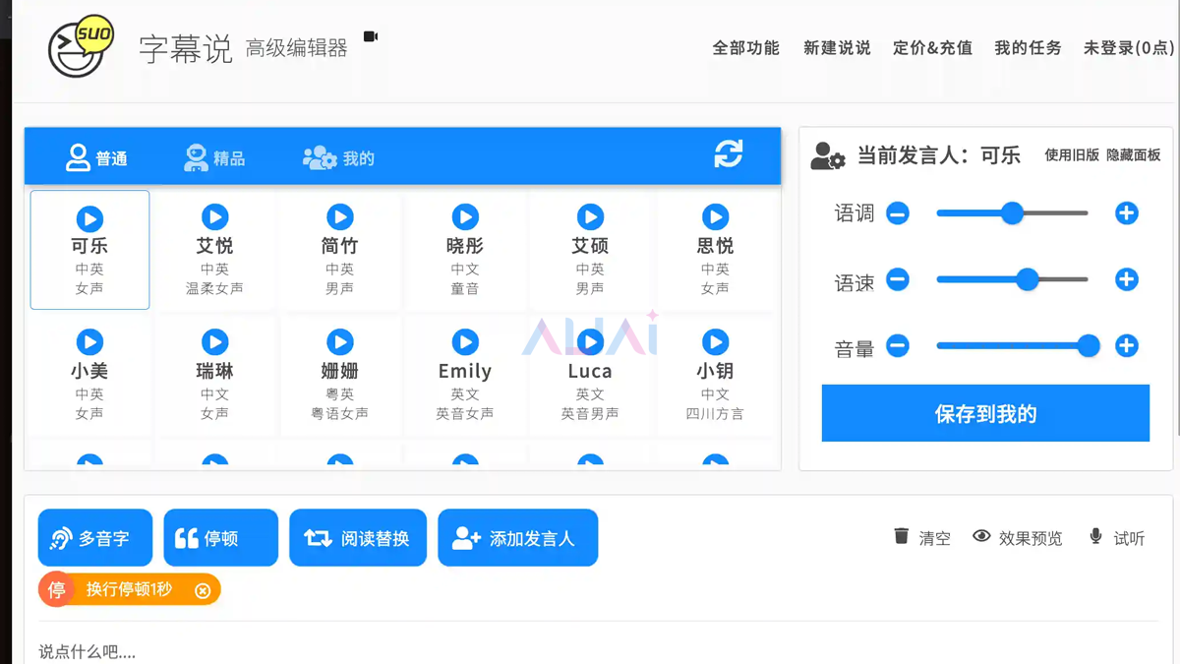Decrease 语调 with minus icon

pos(897,213)
